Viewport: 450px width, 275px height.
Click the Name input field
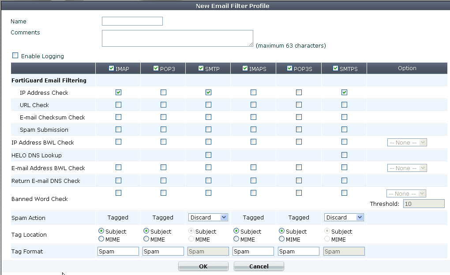[x=132, y=21]
